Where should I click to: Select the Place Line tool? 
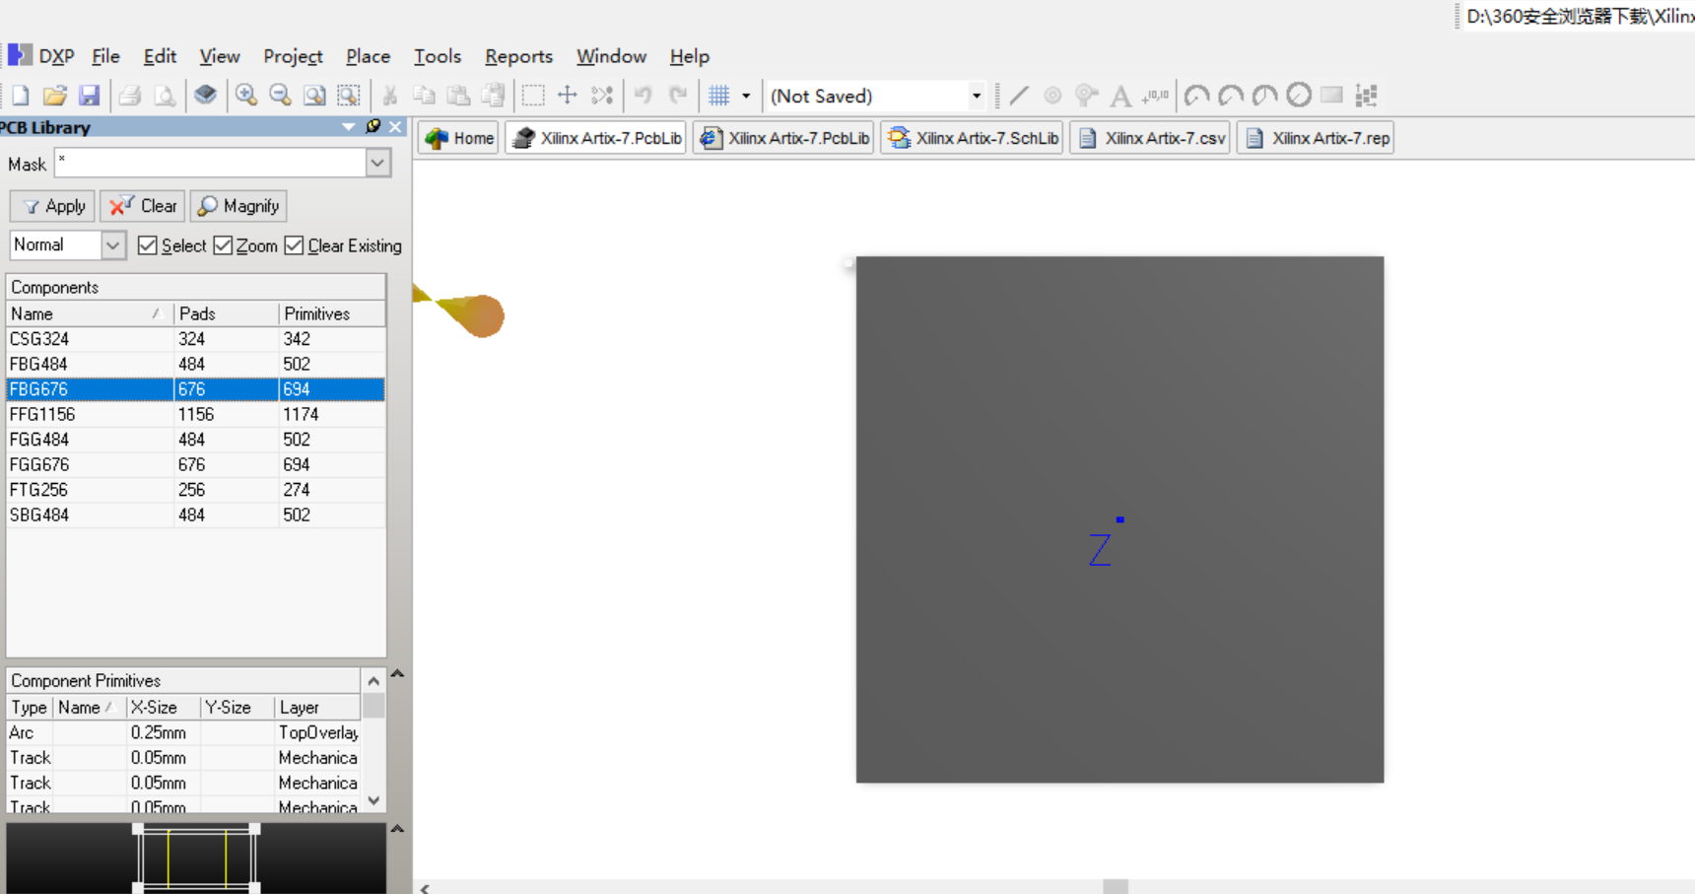(1019, 96)
